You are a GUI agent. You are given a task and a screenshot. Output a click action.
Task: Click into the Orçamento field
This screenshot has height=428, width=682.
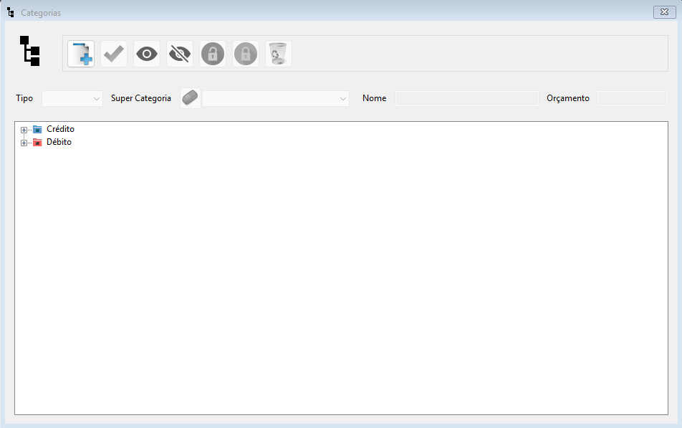click(x=632, y=98)
